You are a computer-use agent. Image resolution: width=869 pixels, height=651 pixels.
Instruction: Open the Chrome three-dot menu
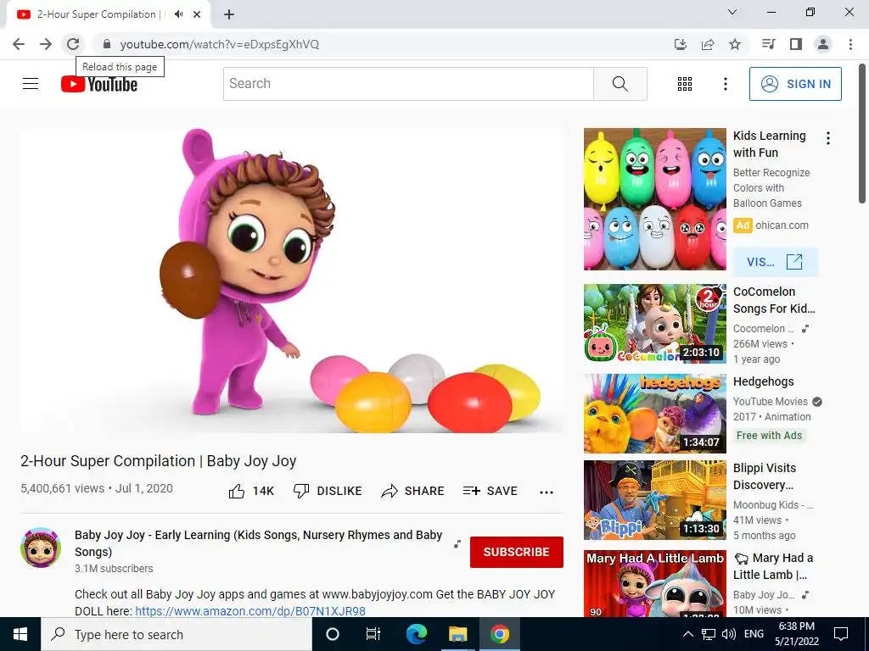pyautogui.click(x=850, y=44)
